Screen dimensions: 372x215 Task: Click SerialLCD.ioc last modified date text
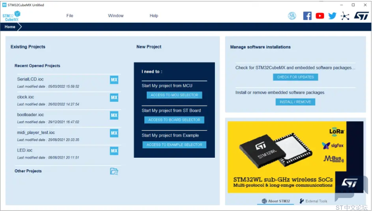[48, 87]
